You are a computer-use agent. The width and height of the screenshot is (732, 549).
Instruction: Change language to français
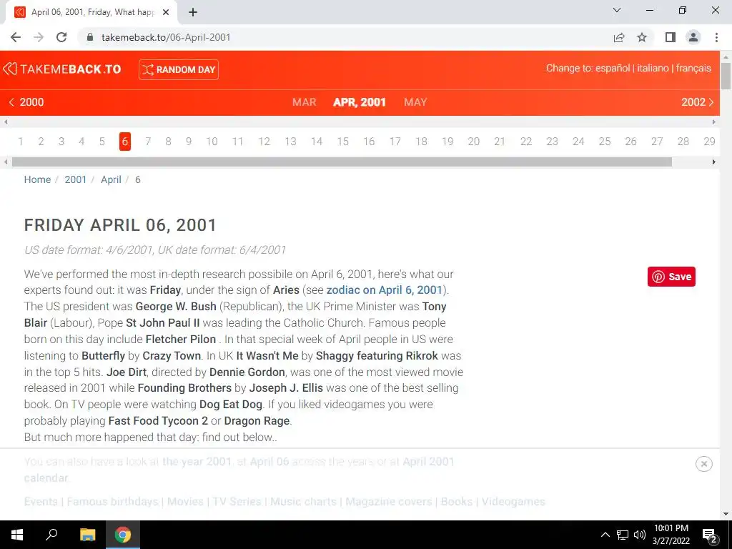pyautogui.click(x=693, y=68)
